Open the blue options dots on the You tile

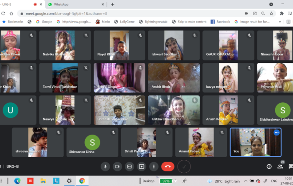[x=277, y=133]
